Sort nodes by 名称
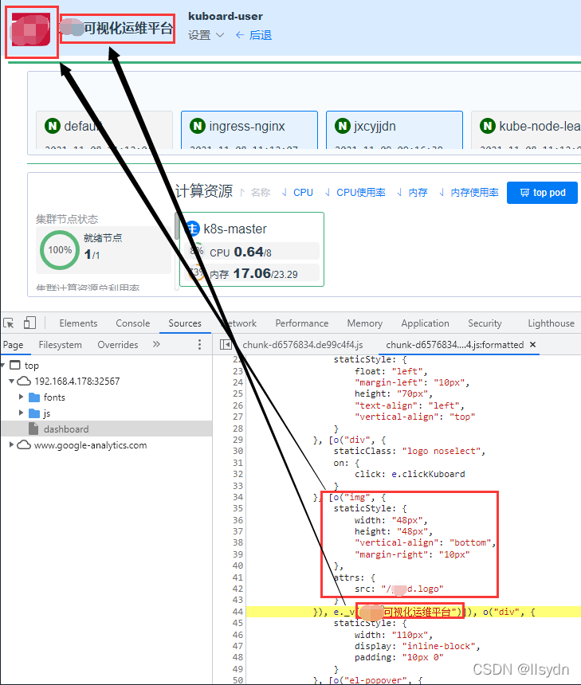 point(255,193)
